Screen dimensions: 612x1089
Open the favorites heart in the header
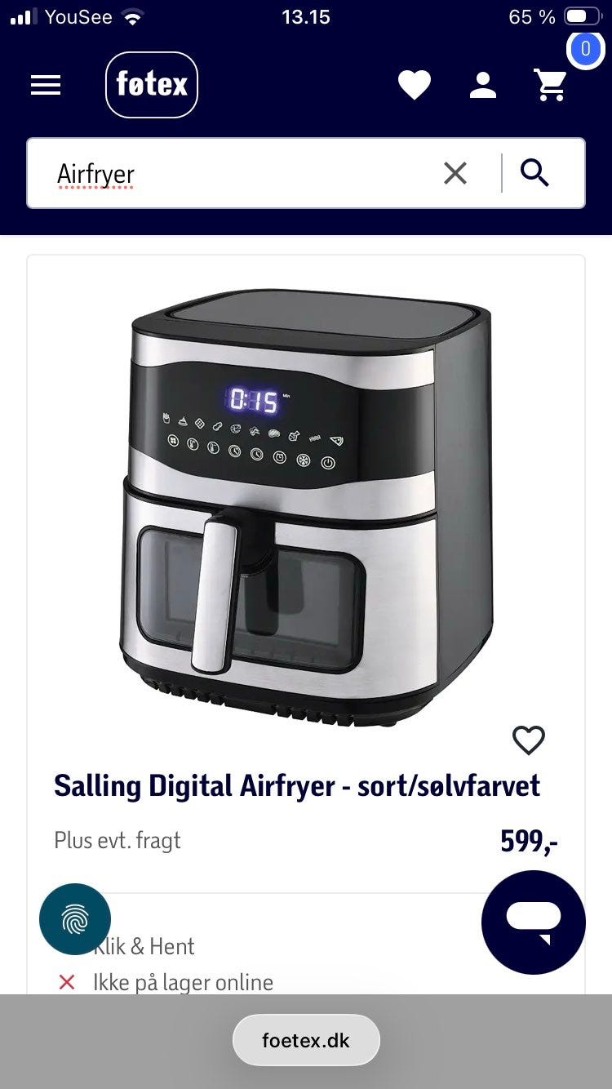click(x=415, y=85)
